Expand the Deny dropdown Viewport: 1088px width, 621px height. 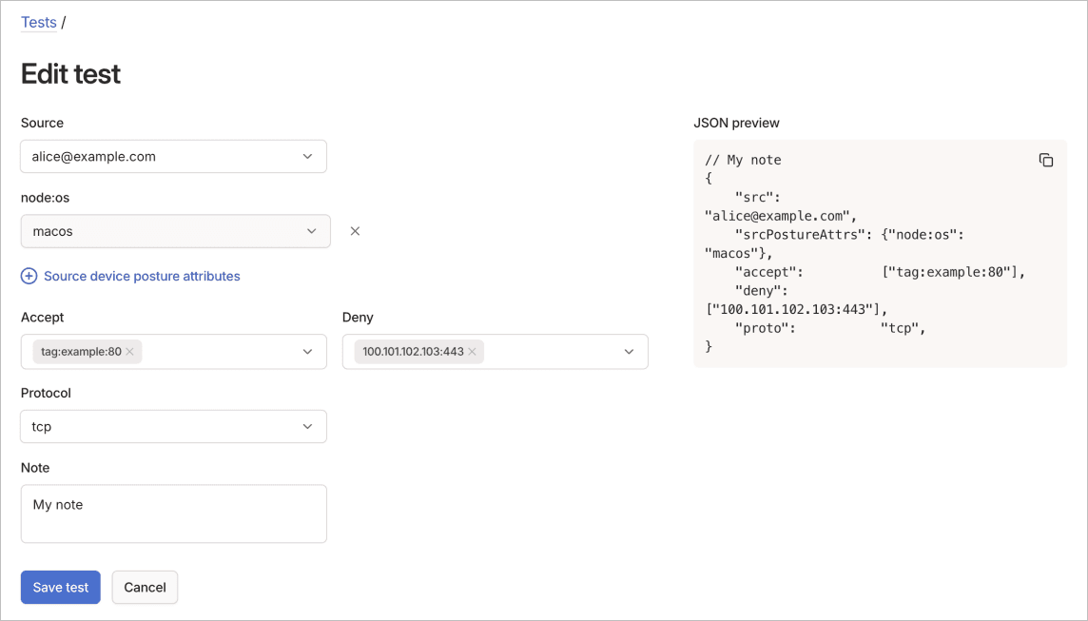click(x=629, y=351)
